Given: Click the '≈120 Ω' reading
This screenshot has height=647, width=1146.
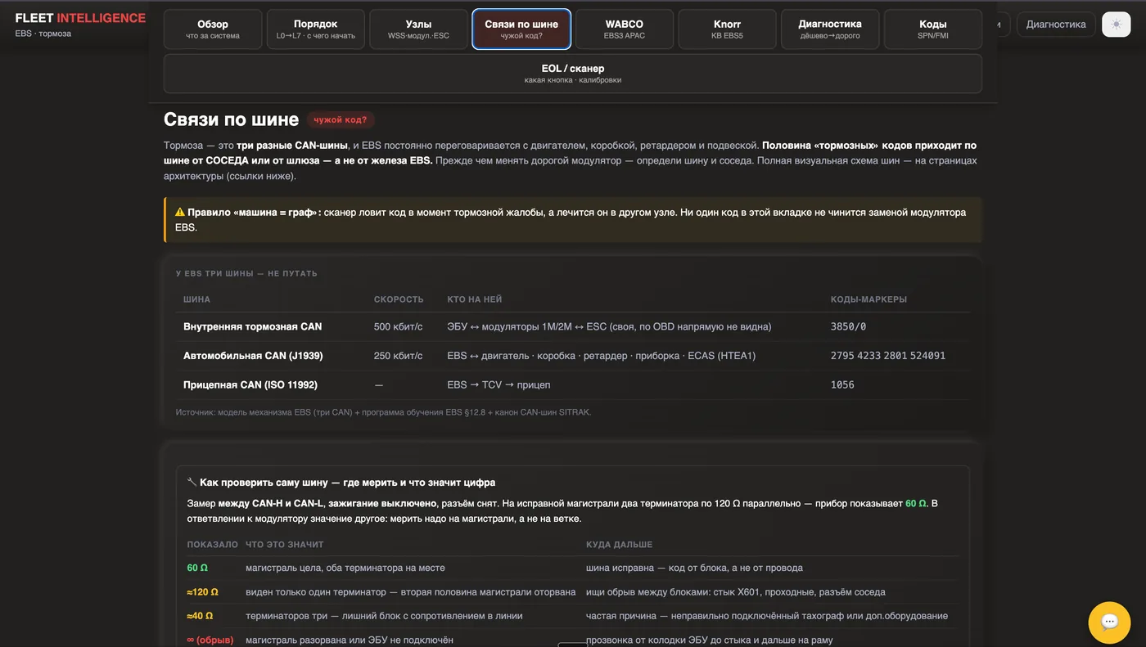Looking at the screenshot, I should click(202, 591).
